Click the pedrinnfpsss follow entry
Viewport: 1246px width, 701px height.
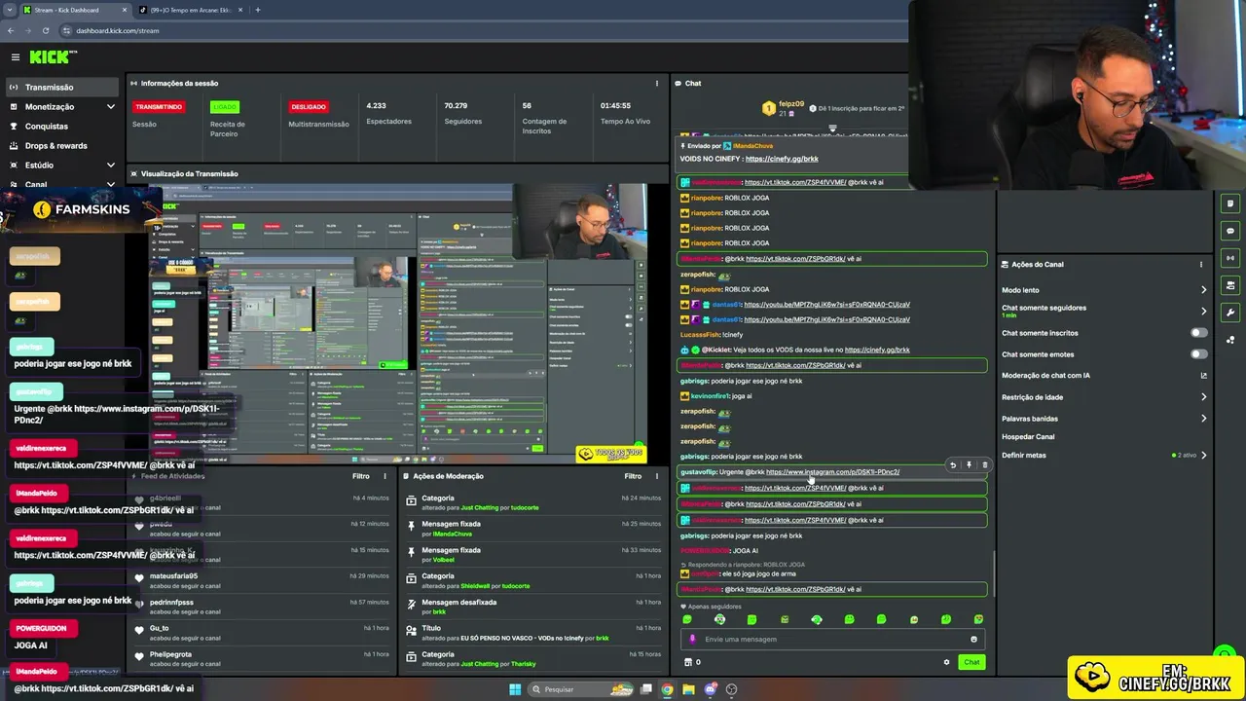263,606
